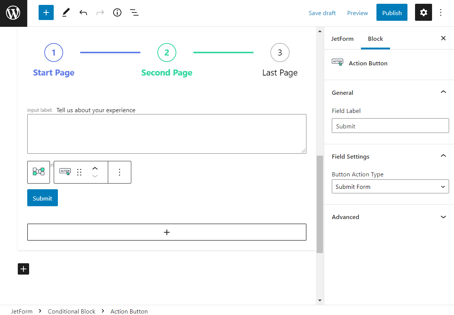Open the Preview link
The width and height of the screenshot is (454, 315).
pyautogui.click(x=357, y=12)
